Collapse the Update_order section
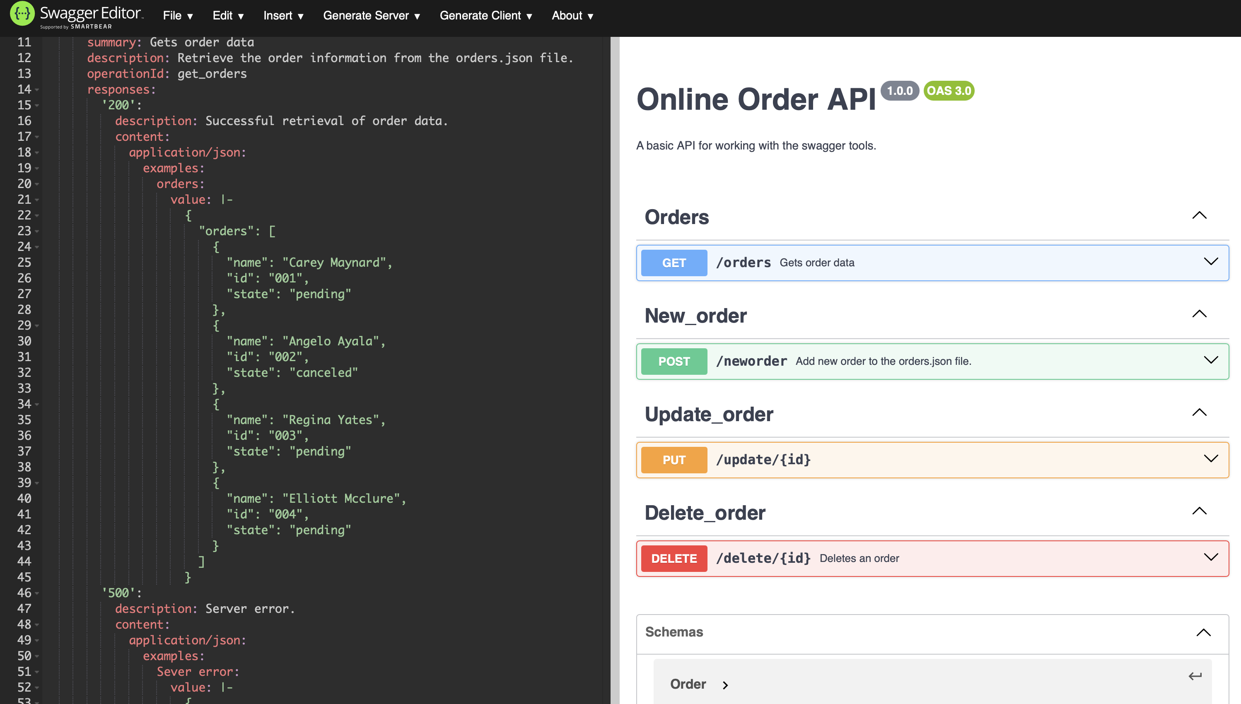 (1200, 412)
